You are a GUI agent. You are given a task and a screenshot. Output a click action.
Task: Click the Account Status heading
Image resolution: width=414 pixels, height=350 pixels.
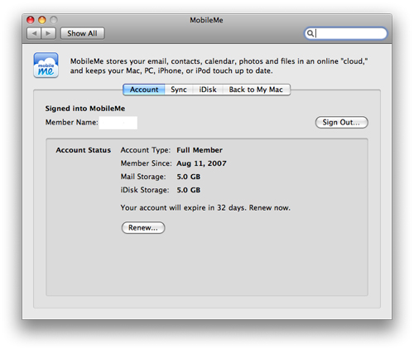(x=84, y=150)
